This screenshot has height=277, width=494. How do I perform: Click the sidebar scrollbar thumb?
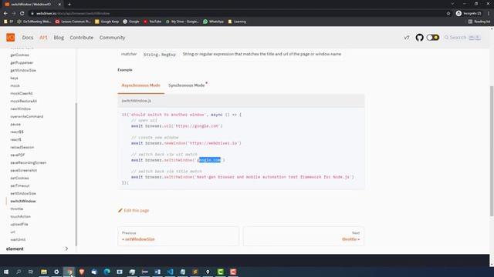76,175
